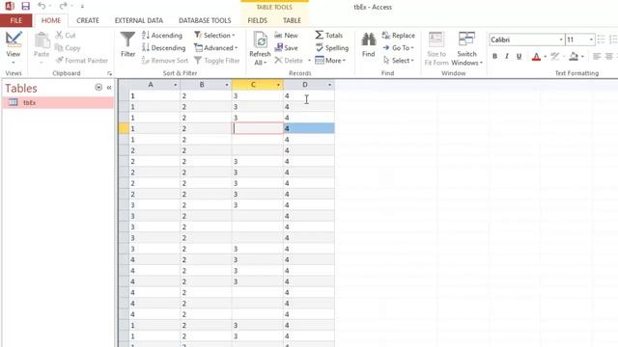Open the Select dropdown
The width and height of the screenshot is (618, 347).
click(x=398, y=60)
